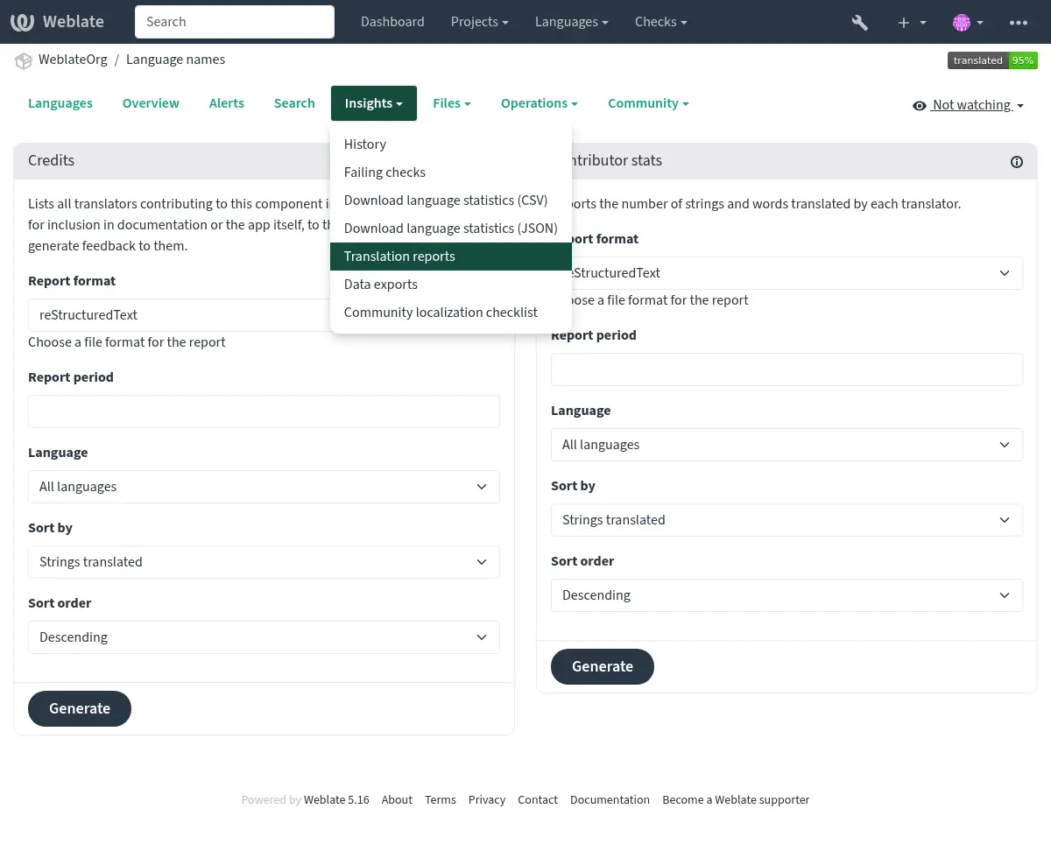Expand Credits Sort order dropdown
1051x851 pixels.
point(264,637)
